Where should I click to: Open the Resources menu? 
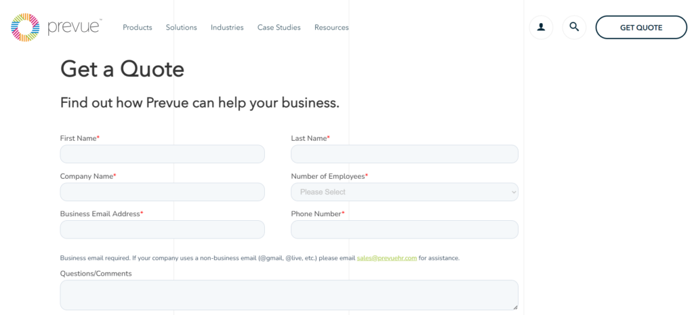(x=331, y=27)
